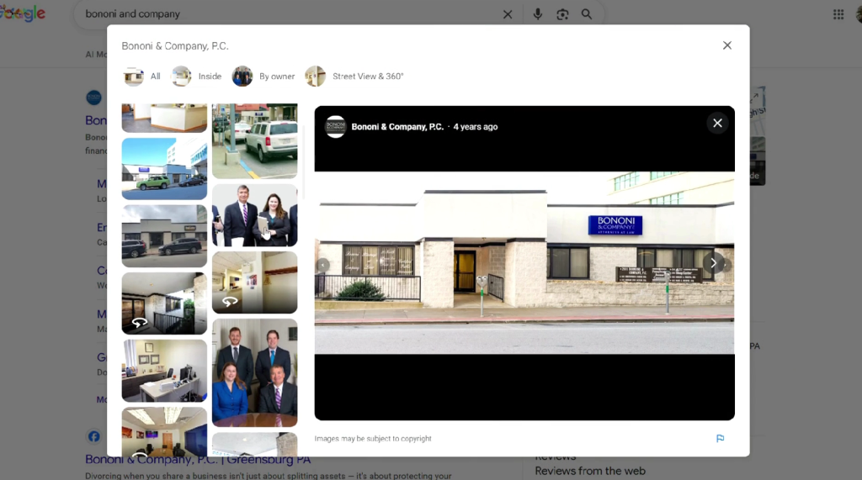The height and width of the screenshot is (480, 862).
Task: Open the four-person team photo thumbnail
Action: [254, 372]
